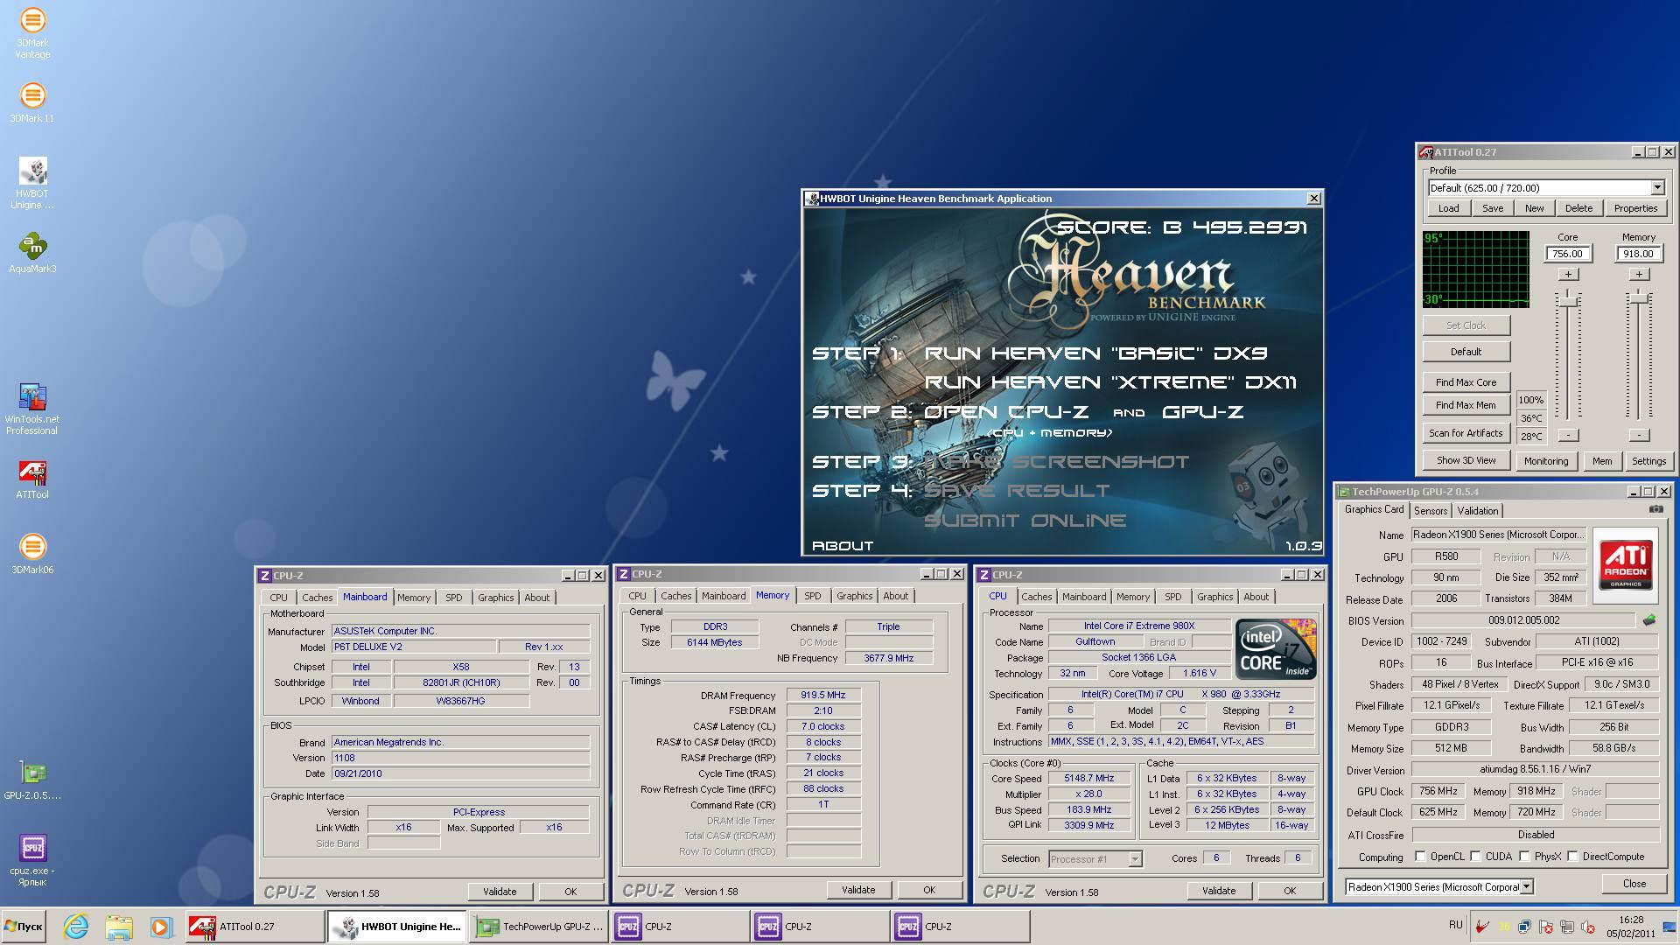
Task: Open the Processor #1 selection dropdown
Action: click(1135, 859)
